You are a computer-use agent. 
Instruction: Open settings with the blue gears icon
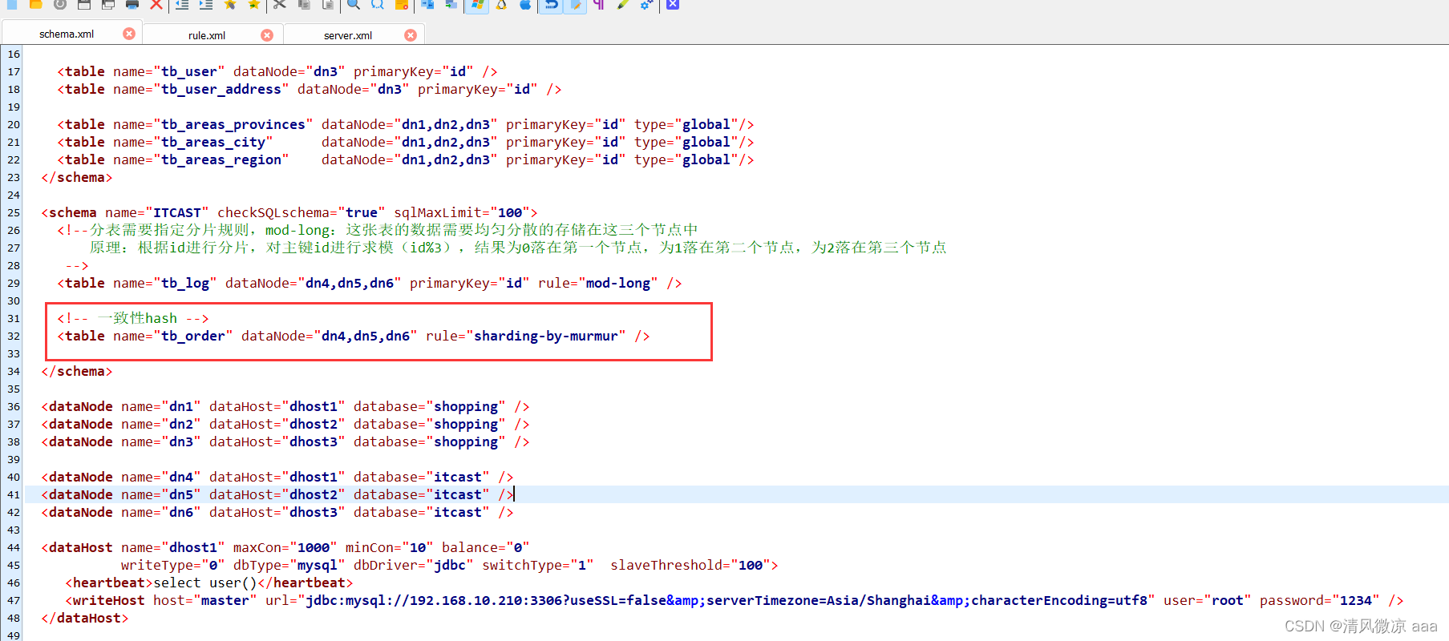pos(648,4)
